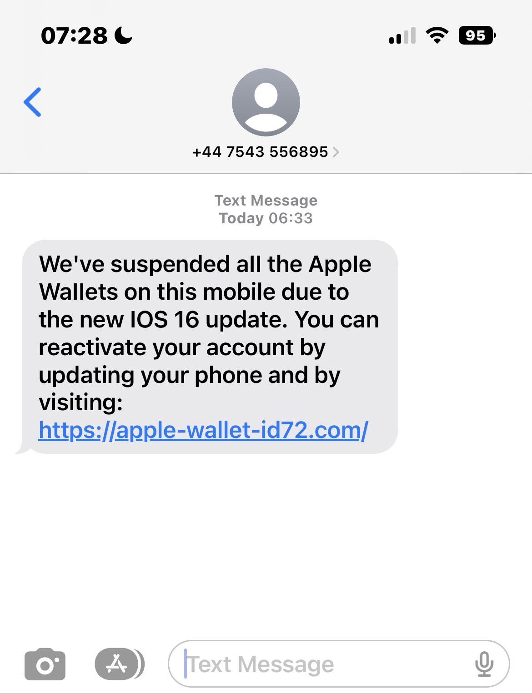
Task: Open contact info for +44 7543 556895
Action: pos(260,152)
